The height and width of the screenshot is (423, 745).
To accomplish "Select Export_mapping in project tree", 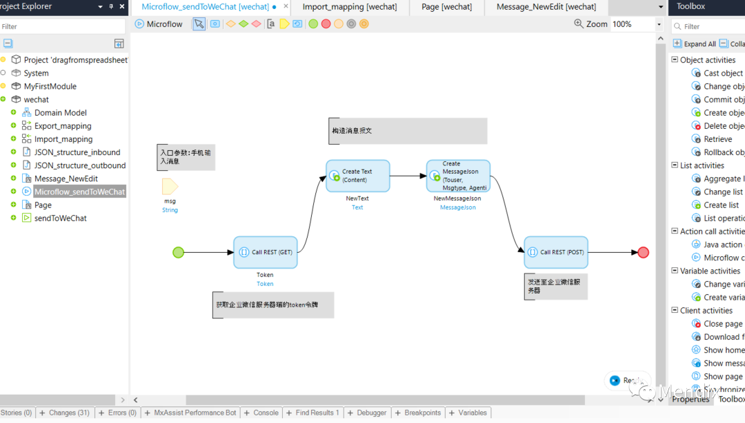I will [63, 126].
